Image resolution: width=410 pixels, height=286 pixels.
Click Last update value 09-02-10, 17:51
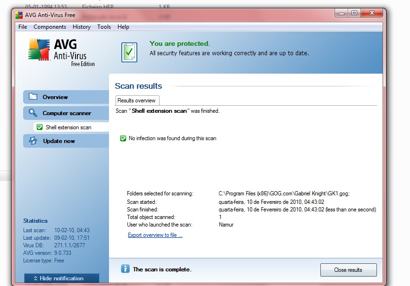click(72, 238)
